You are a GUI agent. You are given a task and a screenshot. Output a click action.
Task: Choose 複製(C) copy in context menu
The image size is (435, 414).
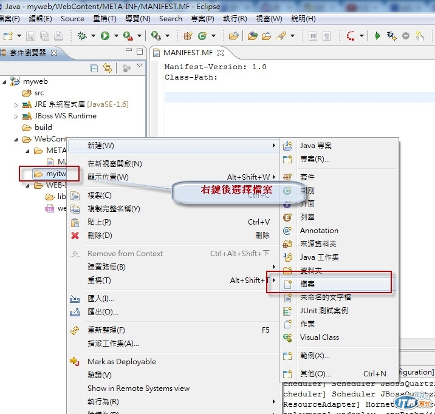[173, 195]
